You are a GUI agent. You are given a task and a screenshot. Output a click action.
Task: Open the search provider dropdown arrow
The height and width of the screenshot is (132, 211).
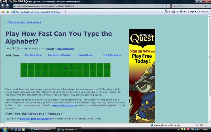click(209, 6)
